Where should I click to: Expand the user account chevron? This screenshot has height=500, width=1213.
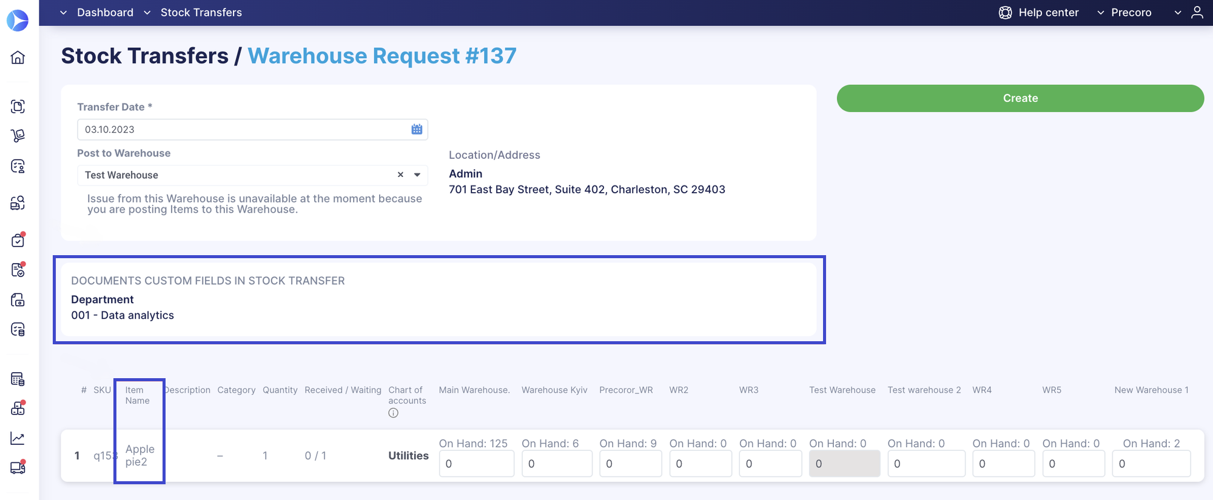point(1178,13)
